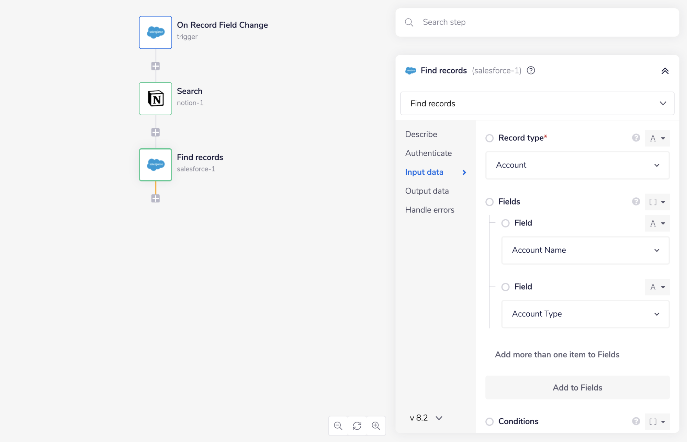
Task: Switch to the Output data section
Action: 427,191
